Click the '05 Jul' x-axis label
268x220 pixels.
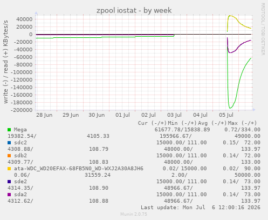click(x=226, y=115)
